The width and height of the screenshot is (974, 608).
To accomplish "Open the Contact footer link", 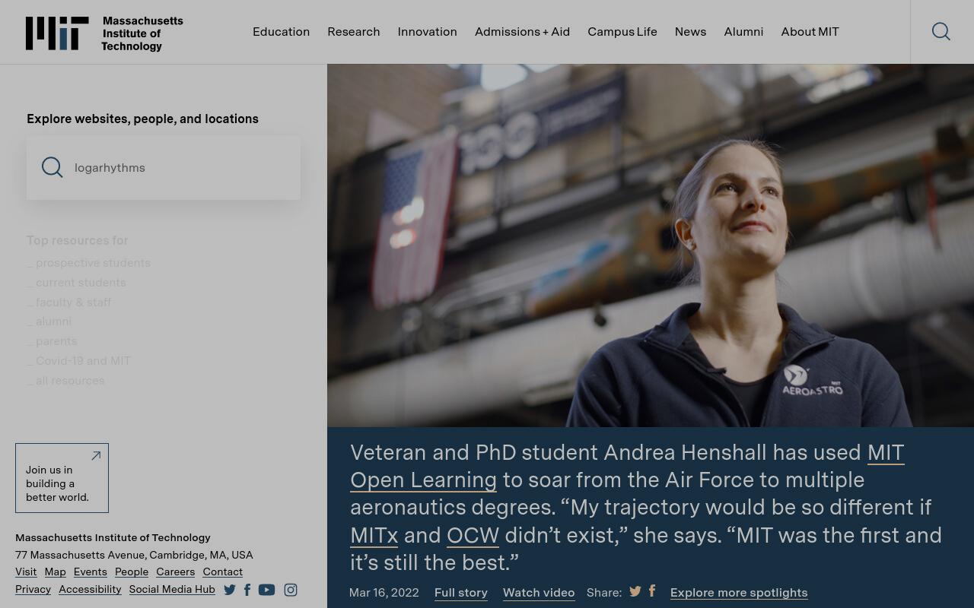I will click(223, 572).
